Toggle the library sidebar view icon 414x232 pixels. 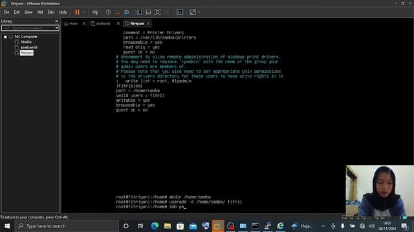139,12
